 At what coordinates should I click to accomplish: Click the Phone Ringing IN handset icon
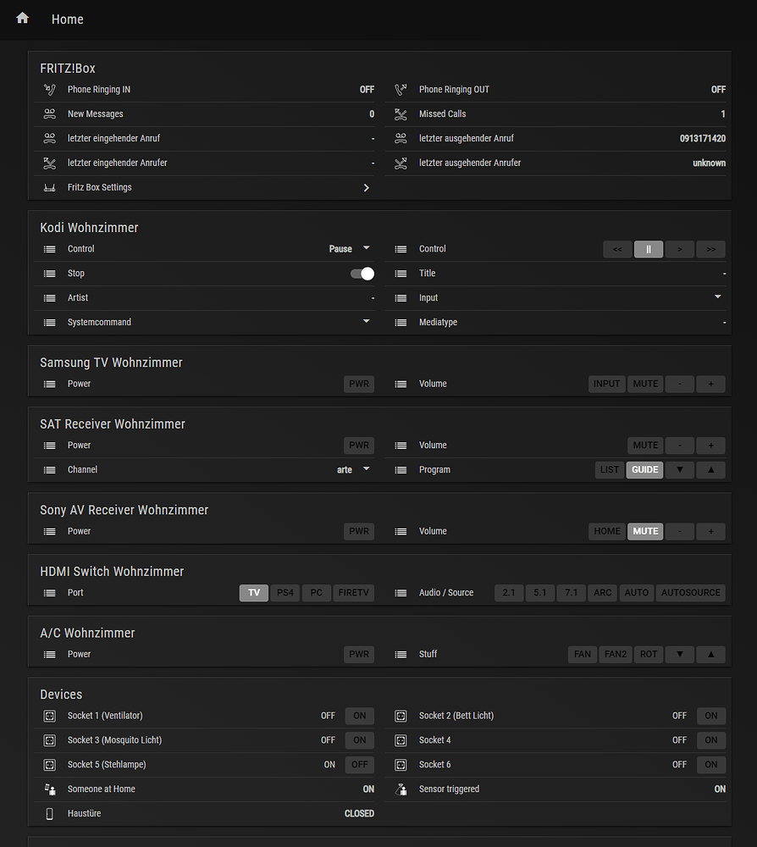point(49,89)
